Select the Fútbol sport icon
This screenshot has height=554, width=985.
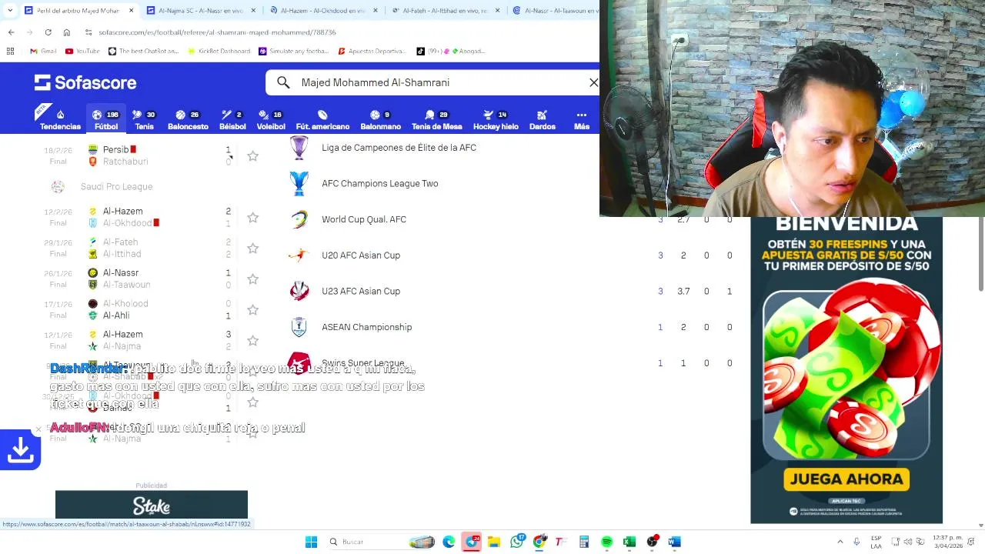pos(106,120)
